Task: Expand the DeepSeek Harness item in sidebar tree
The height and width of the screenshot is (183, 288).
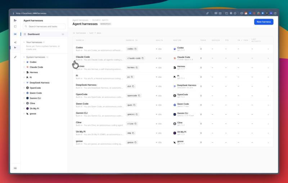Action: pos(24,83)
